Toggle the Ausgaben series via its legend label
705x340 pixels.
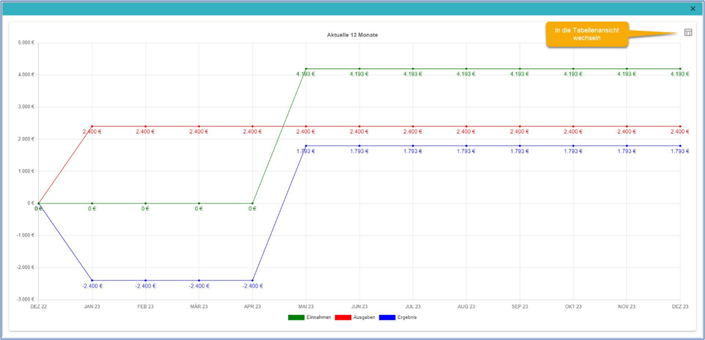point(364,318)
